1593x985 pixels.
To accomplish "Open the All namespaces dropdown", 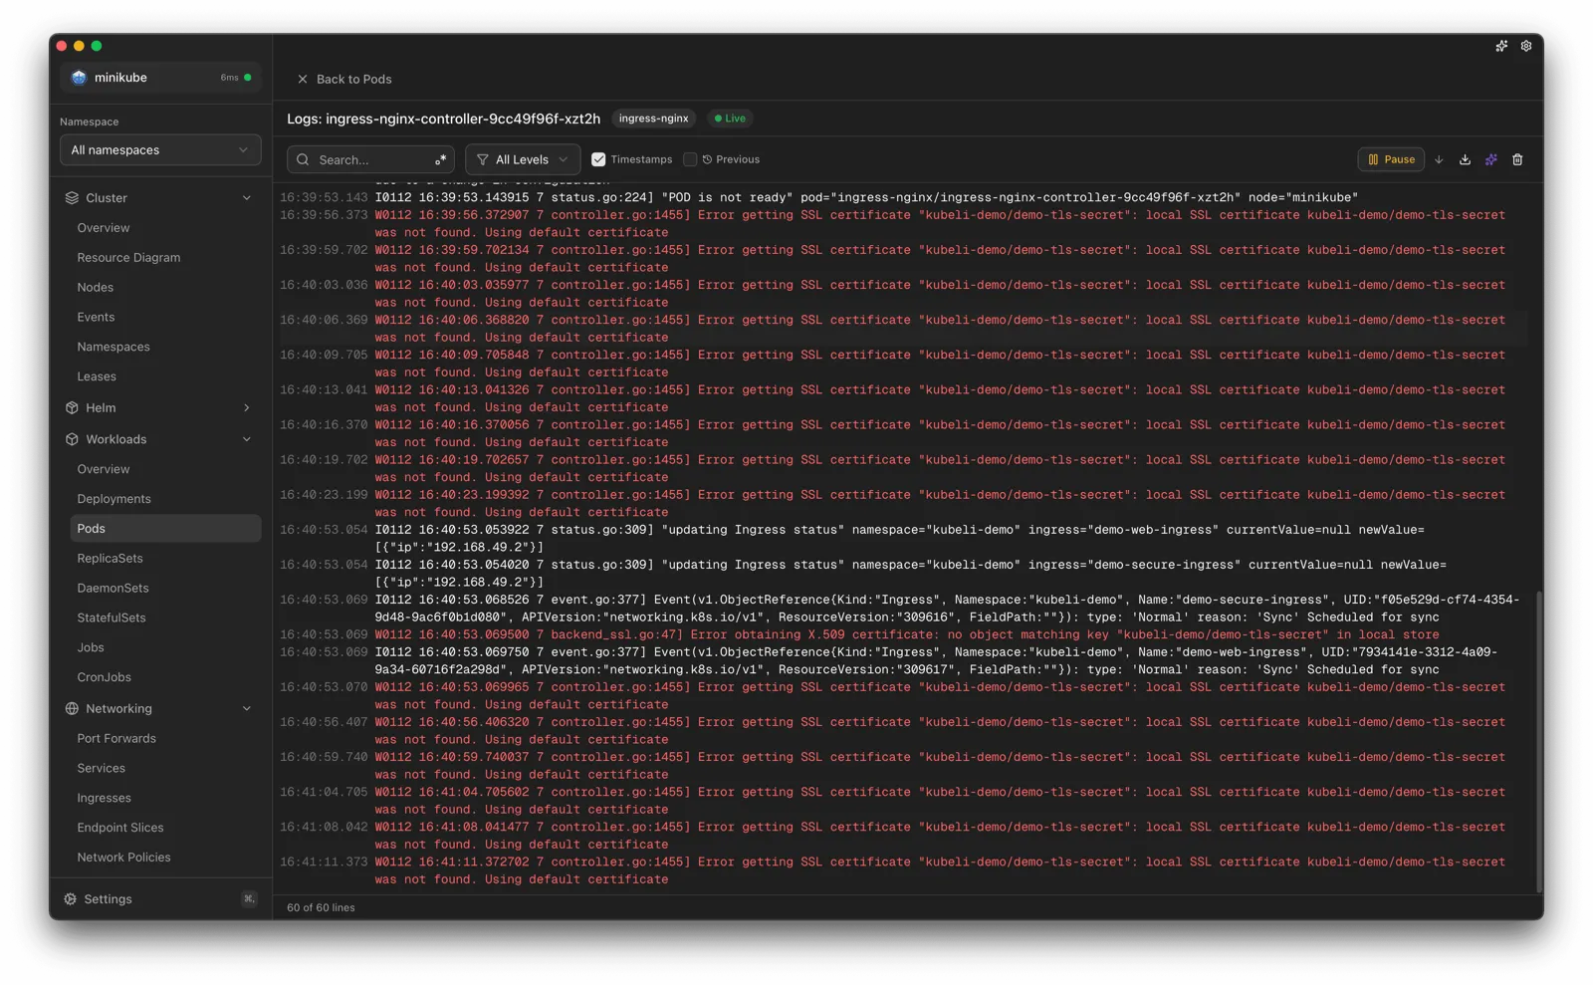I will pyautogui.click(x=160, y=149).
